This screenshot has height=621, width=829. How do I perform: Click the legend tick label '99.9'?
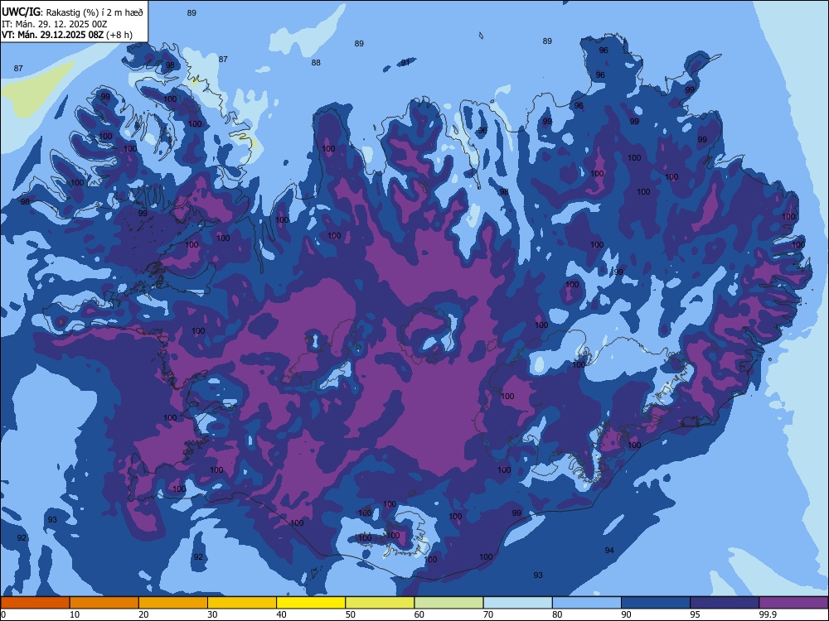(768, 614)
